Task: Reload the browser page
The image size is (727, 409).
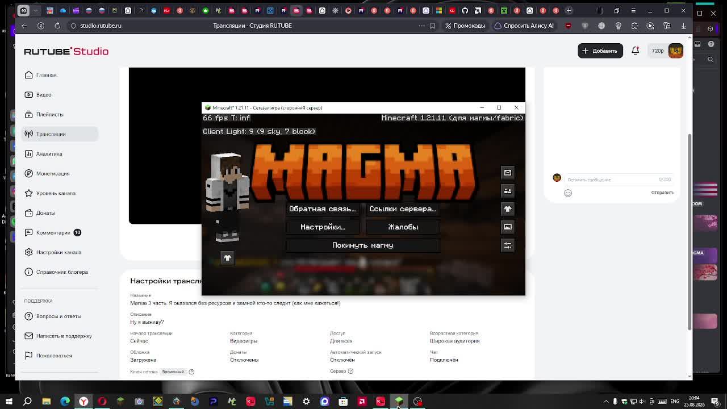Action: tap(57, 26)
